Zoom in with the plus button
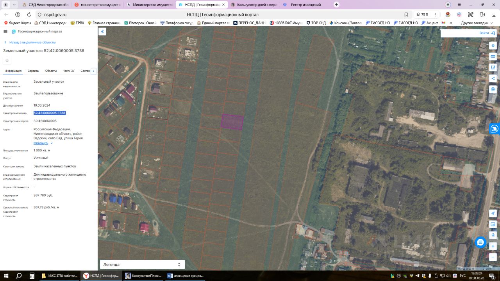The image size is (500, 281). point(493,246)
